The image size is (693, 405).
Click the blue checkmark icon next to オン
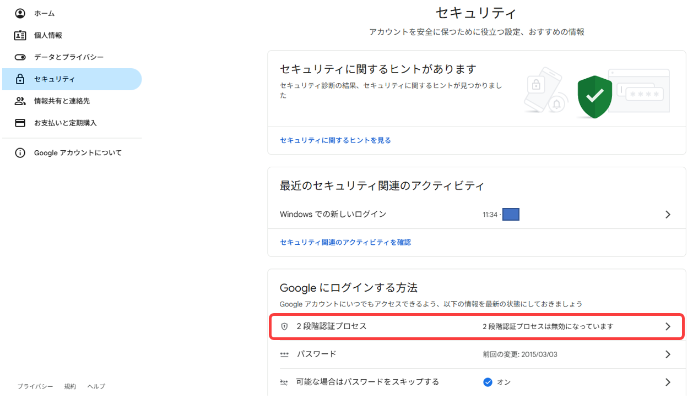tap(488, 382)
